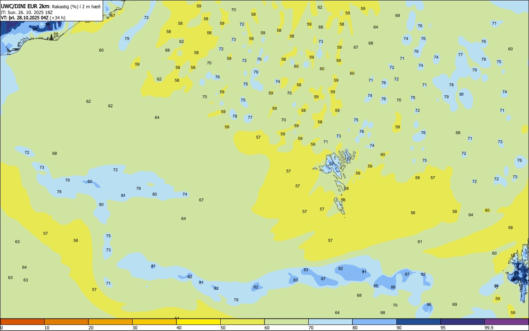The height and width of the screenshot is (331, 529).
Task: Select the dark blue 90–95 legend swatch
Action: pyautogui.click(x=418, y=322)
